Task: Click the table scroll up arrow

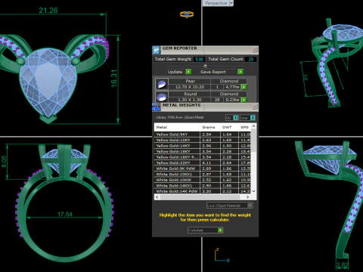Action: pyautogui.click(x=254, y=125)
